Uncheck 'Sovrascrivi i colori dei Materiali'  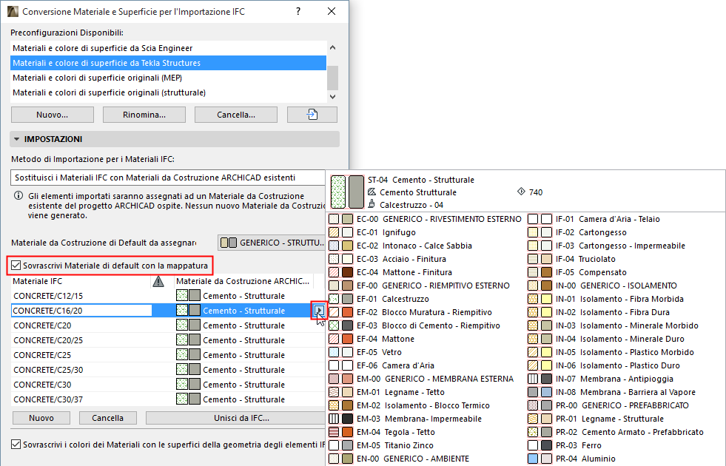pyautogui.click(x=15, y=445)
